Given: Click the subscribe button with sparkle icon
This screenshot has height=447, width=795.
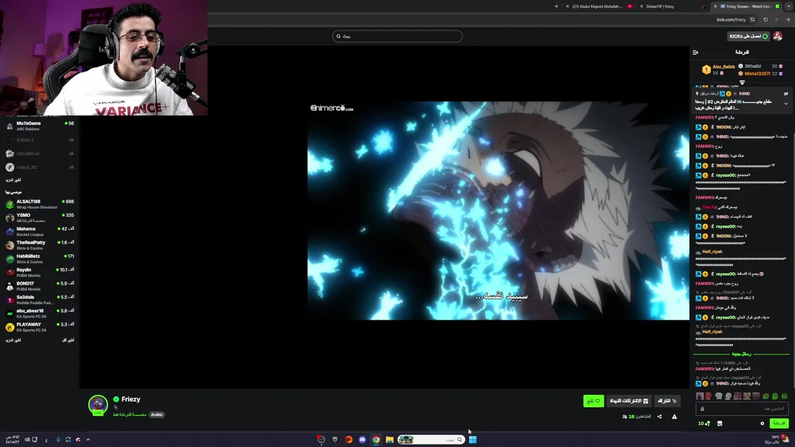Looking at the screenshot, I should [x=667, y=401].
